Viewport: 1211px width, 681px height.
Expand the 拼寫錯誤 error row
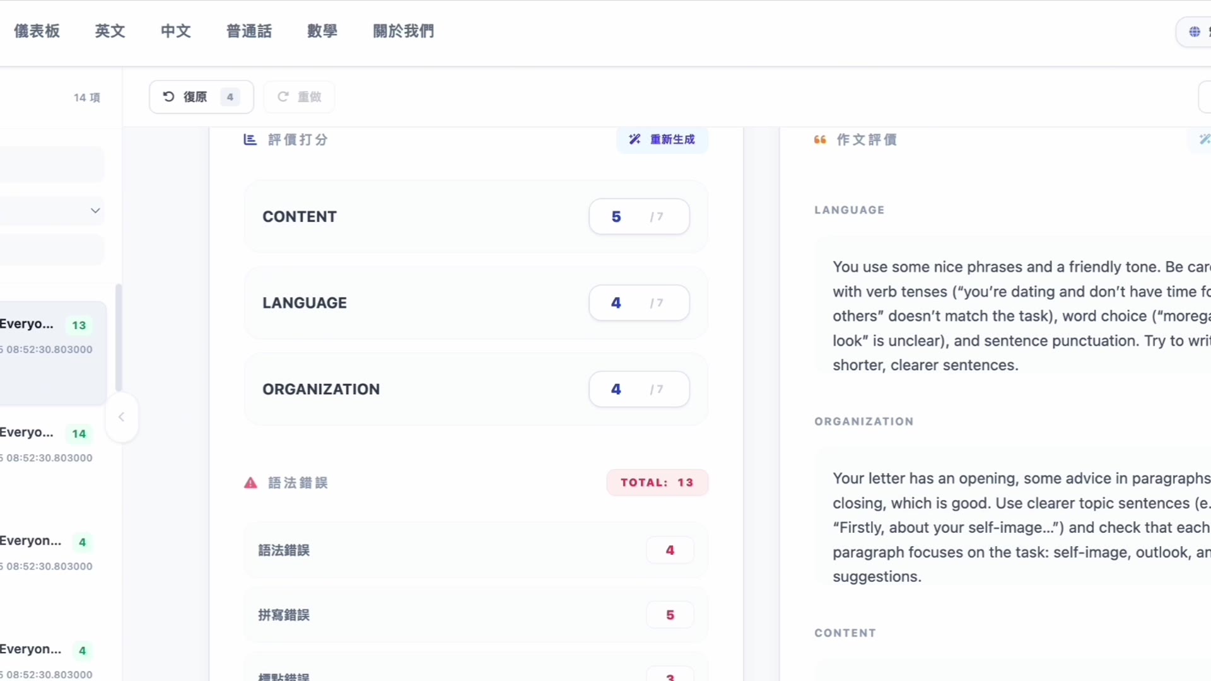click(x=476, y=615)
